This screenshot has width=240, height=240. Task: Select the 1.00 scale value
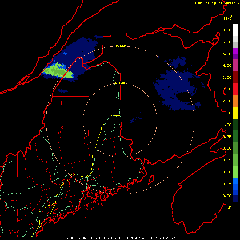click(227, 125)
